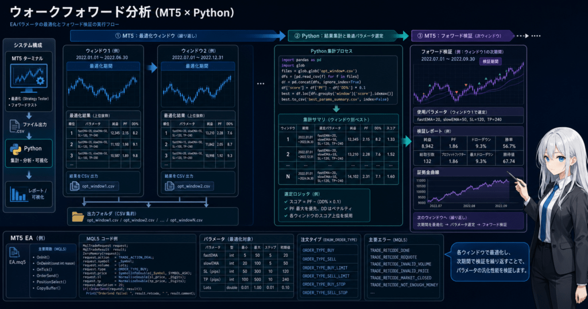
Task: Click the TRADE_RETCODE_INVALID_PRICE entry
Action: [x=399, y=271]
